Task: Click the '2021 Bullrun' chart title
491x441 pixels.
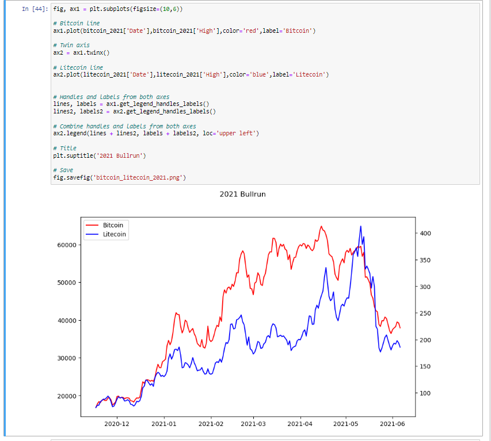Action: coord(242,194)
